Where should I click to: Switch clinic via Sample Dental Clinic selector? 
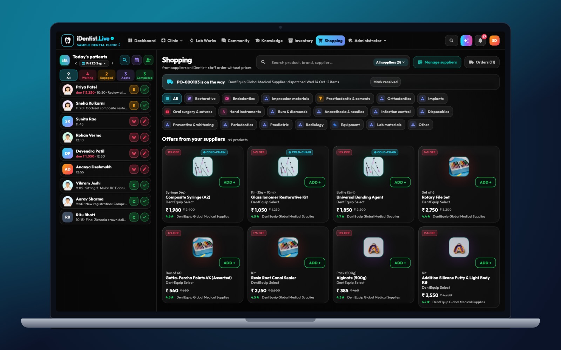point(99,45)
